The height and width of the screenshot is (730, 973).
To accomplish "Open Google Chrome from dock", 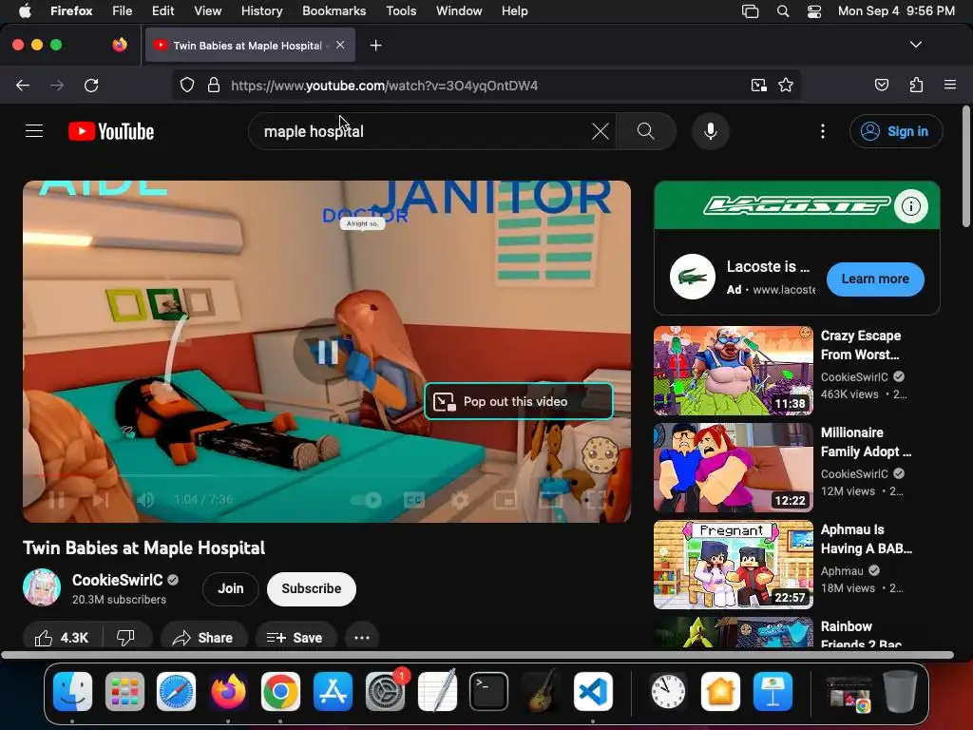I will pos(280,692).
